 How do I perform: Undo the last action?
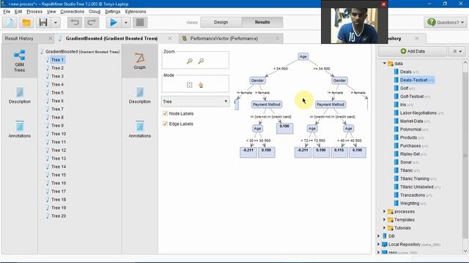[75, 23]
